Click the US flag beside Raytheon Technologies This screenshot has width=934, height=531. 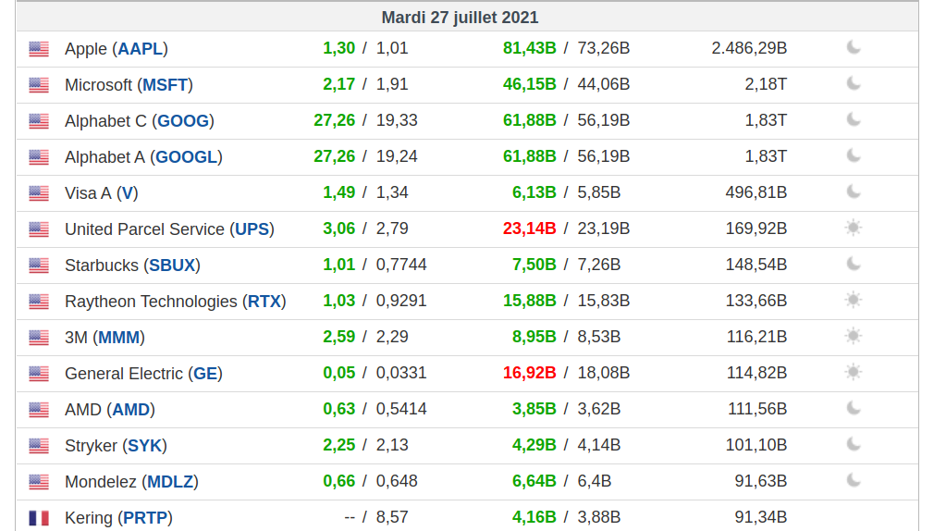coord(39,302)
